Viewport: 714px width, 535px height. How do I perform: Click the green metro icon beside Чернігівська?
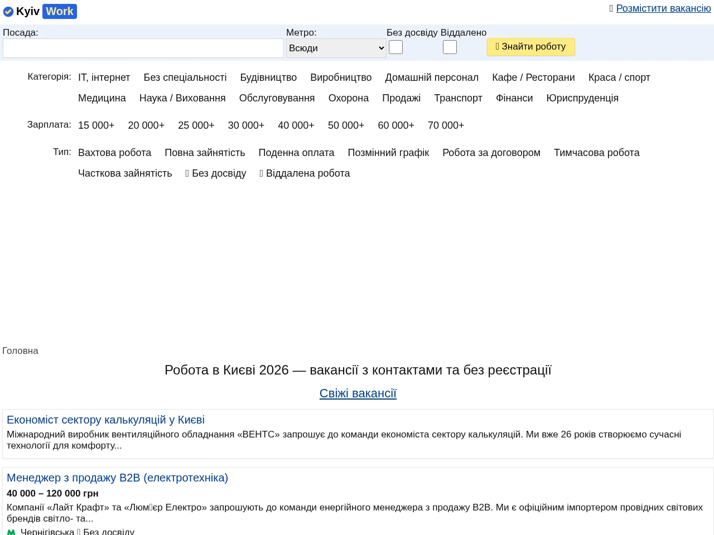pos(11,532)
